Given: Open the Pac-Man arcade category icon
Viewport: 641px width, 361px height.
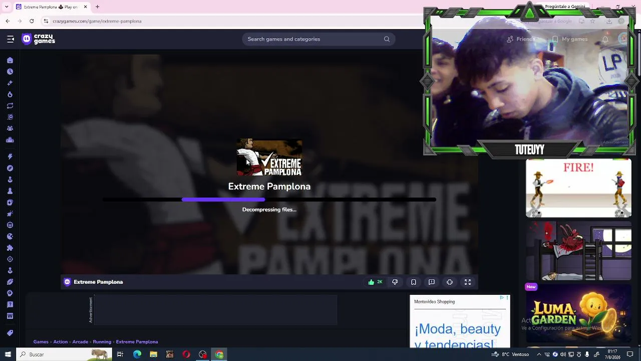Looking at the screenshot, I should (10, 237).
